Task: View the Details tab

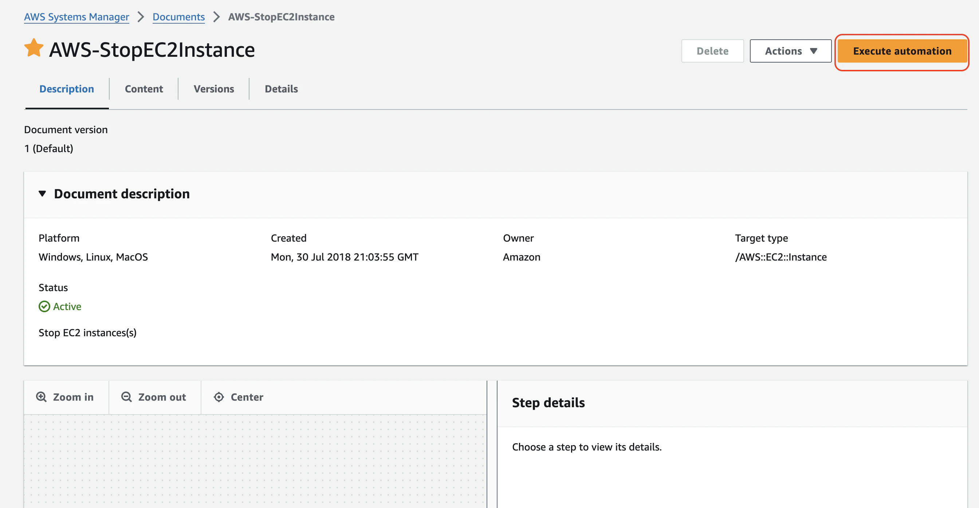Action: [x=281, y=89]
